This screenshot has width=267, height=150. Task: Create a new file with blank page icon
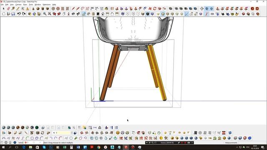tap(4, 14)
